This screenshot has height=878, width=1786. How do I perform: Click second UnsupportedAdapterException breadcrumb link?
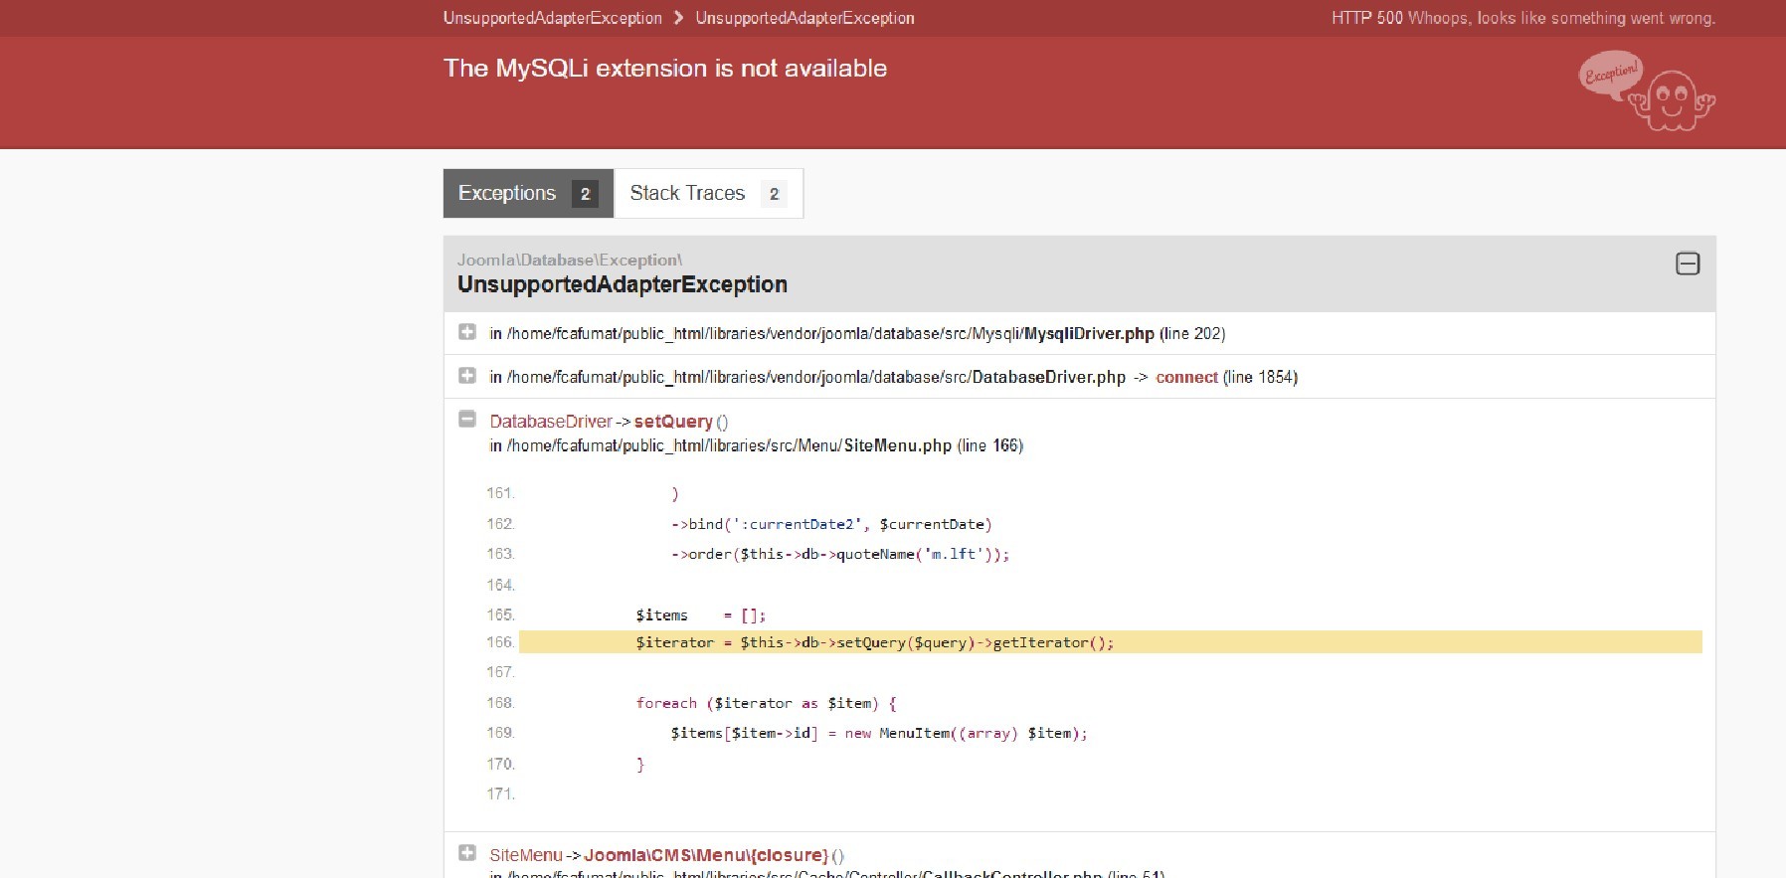tap(804, 18)
